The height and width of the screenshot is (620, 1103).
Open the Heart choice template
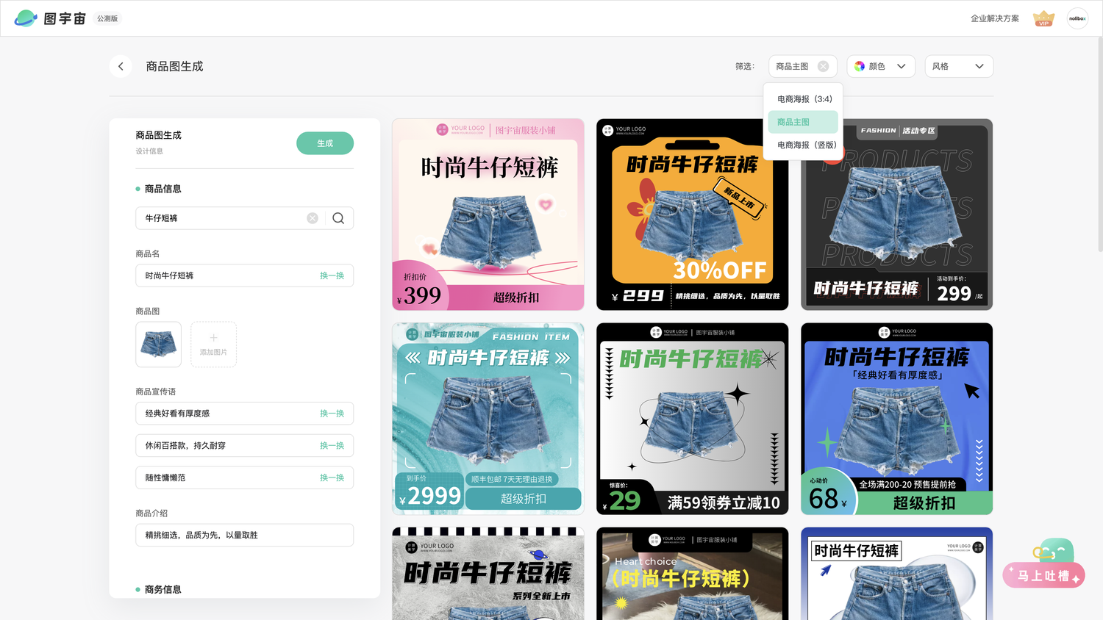click(693, 574)
